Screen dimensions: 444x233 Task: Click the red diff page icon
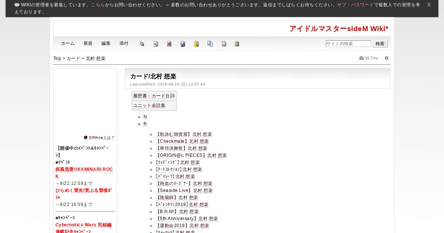[169, 44]
